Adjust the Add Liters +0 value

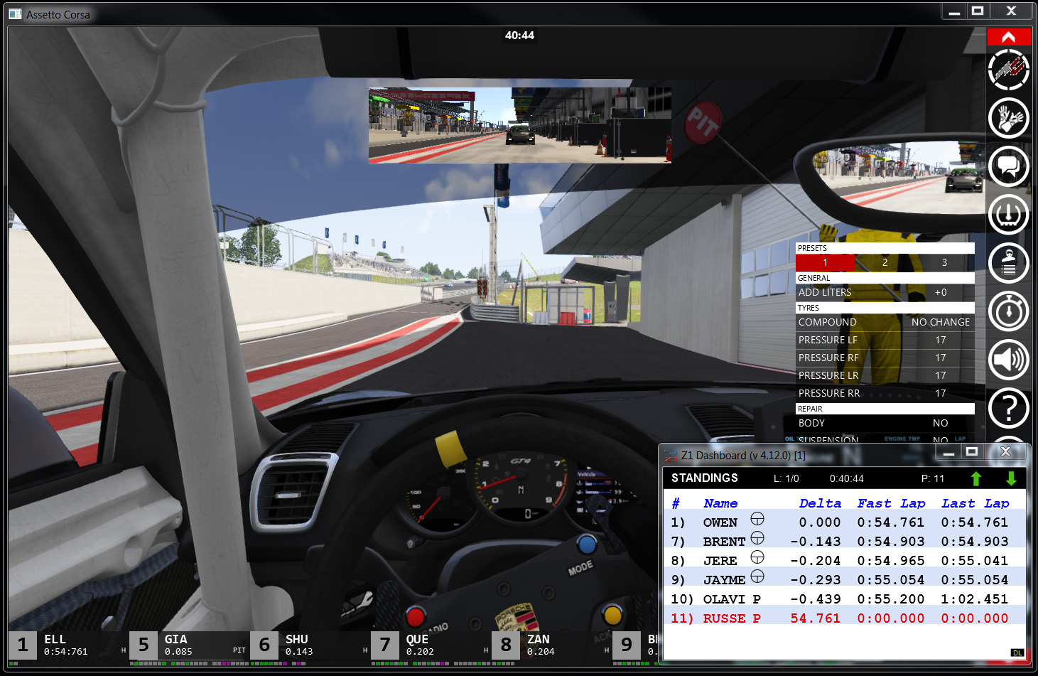tap(940, 292)
